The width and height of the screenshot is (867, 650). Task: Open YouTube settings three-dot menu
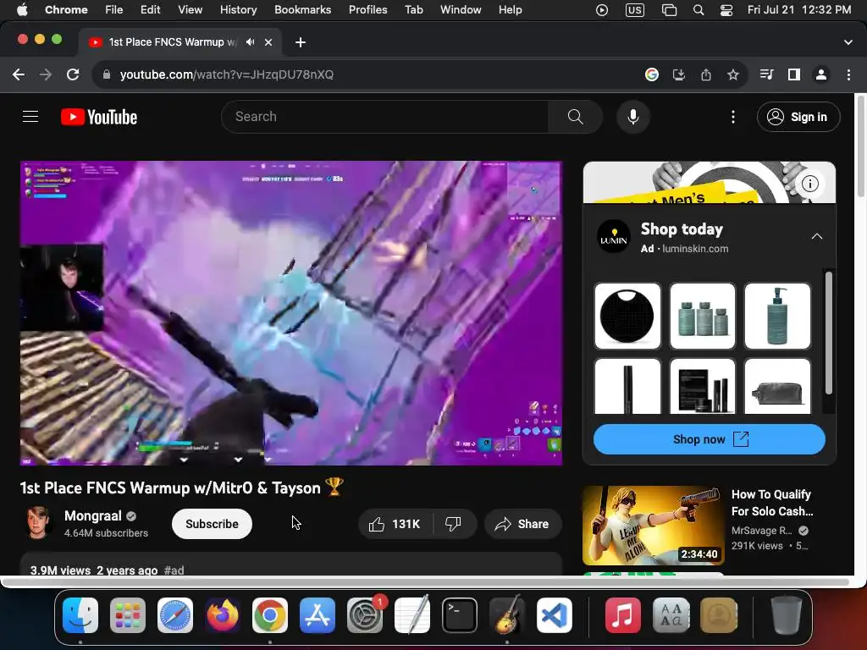click(732, 117)
